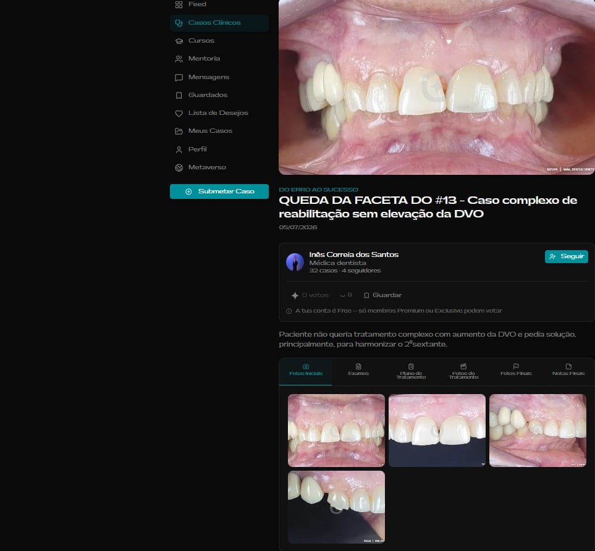
Task: Open Lista de Desejos heart icon
Action: [179, 113]
